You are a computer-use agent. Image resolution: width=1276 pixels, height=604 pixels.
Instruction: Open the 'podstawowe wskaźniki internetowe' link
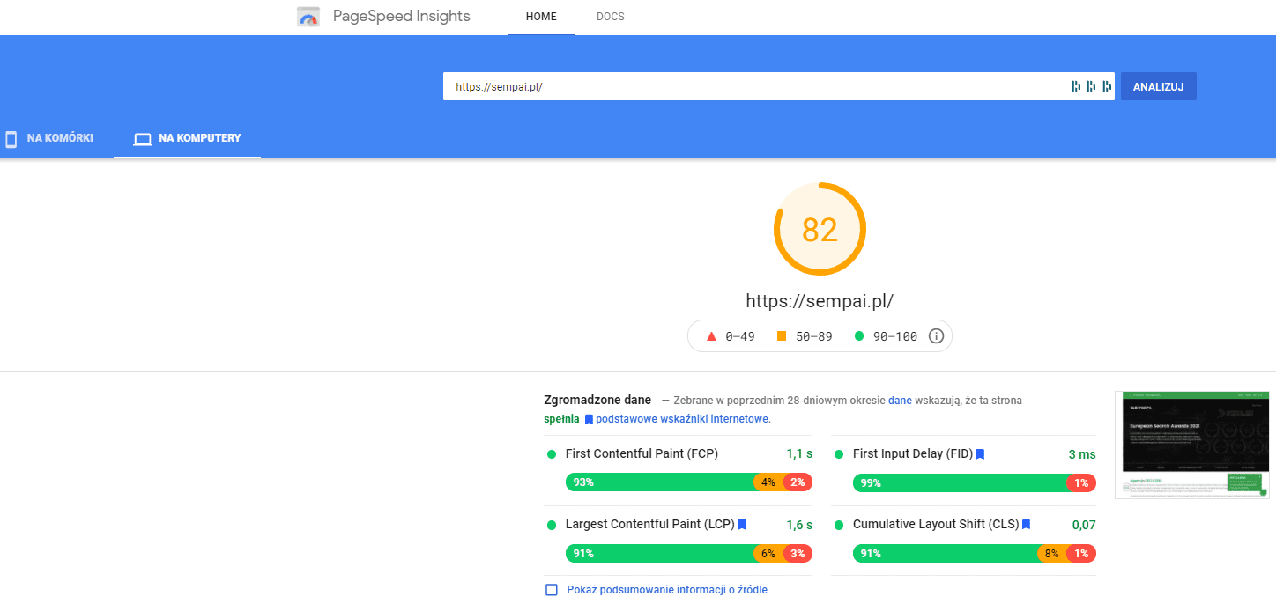[x=682, y=419]
